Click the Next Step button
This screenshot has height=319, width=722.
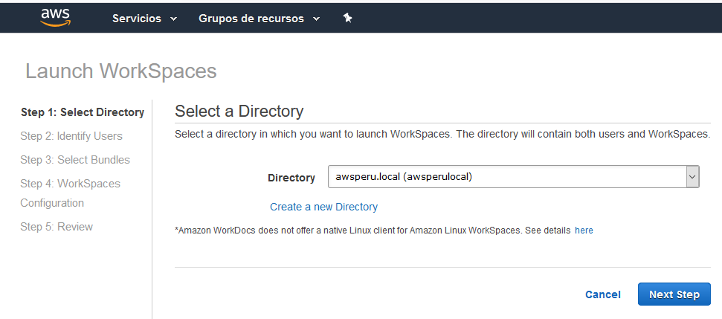click(x=674, y=294)
